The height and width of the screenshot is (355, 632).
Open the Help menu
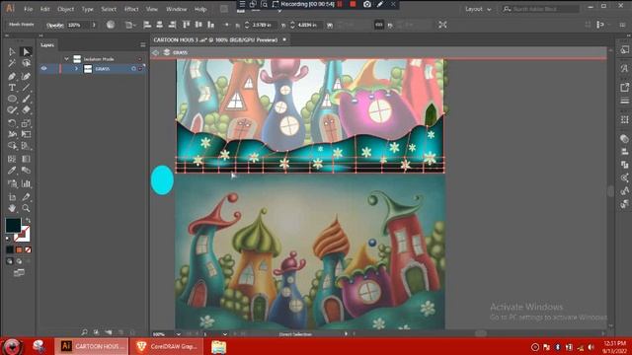[200, 9]
